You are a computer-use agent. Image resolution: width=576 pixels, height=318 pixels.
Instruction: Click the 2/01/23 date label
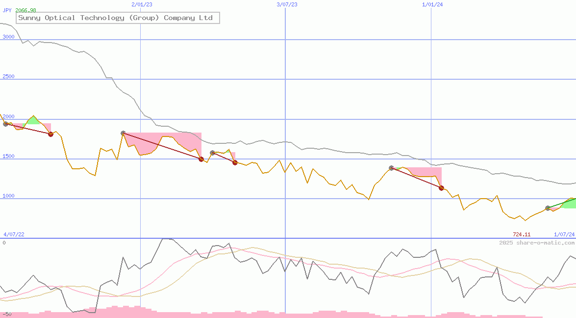click(142, 4)
